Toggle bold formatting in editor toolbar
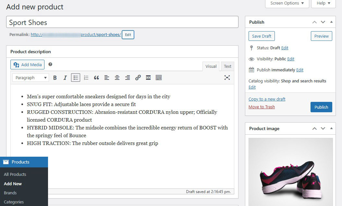Image resolution: width=342 pixels, height=206 pixels. pyautogui.click(x=55, y=78)
